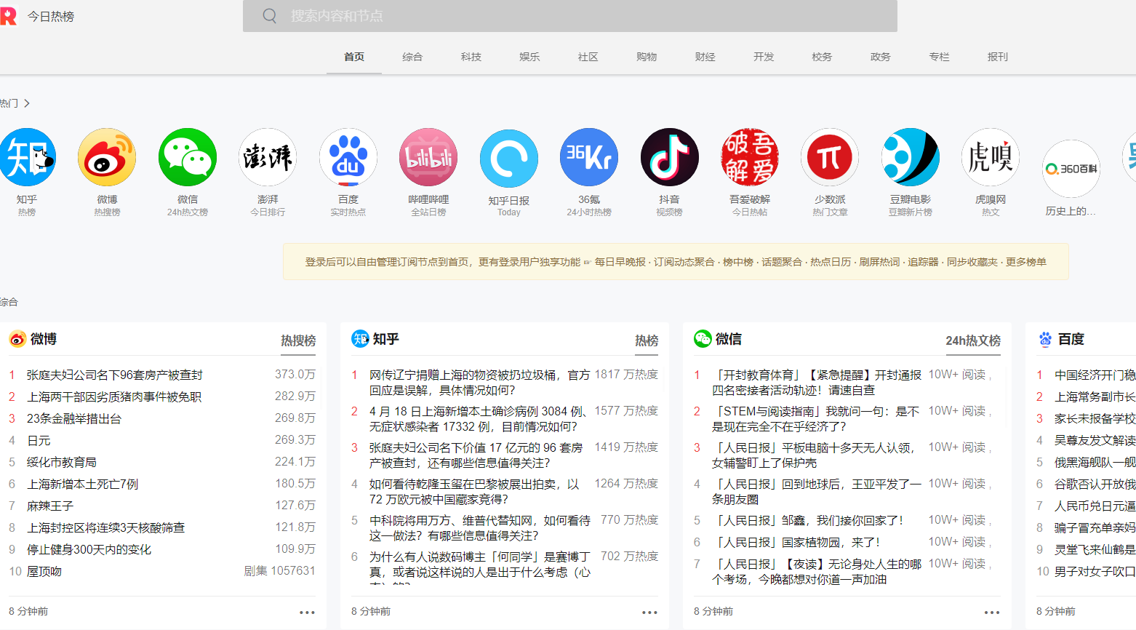The height and width of the screenshot is (630, 1136).
Task: Open the 日元 Weibo topic
Action: (39, 440)
